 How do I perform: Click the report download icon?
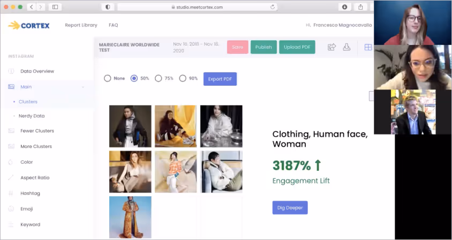[346, 47]
